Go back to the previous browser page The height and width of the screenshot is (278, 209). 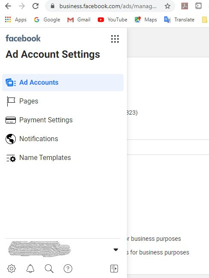click(x=8, y=6)
